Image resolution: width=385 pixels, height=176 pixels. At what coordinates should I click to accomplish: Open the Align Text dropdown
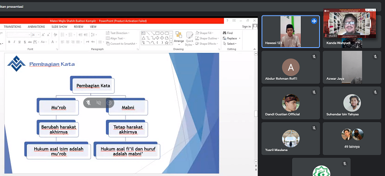(x=115, y=38)
